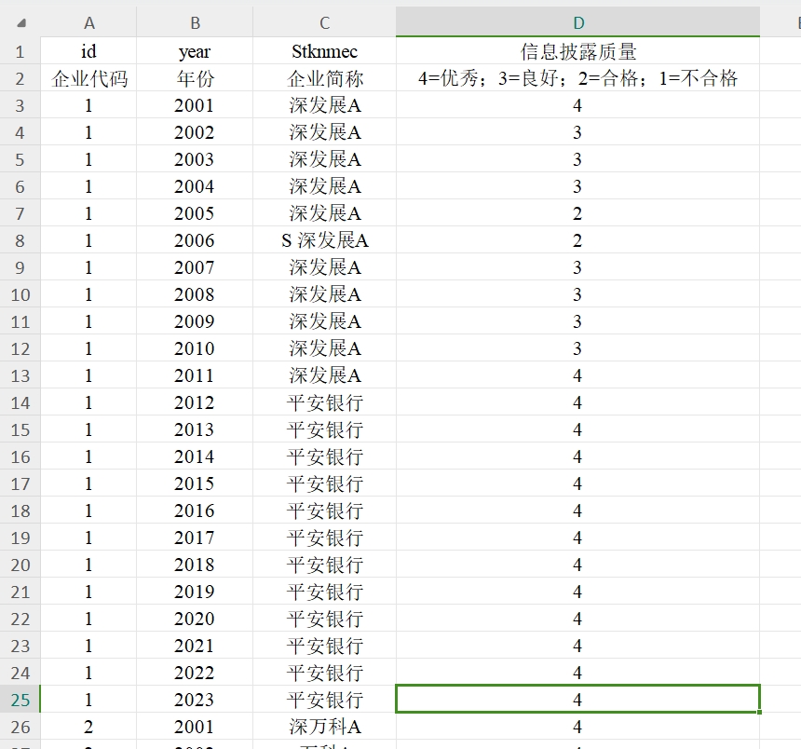Select the year 2015 cell
The height and width of the screenshot is (749, 801).
coord(195,483)
